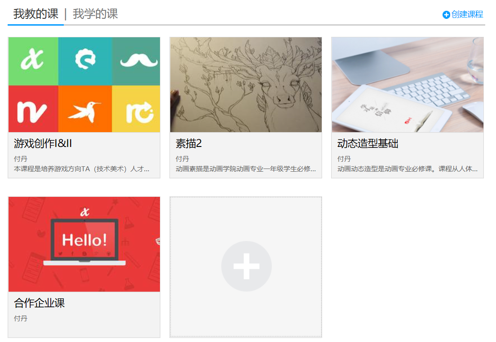
Task: Click the large plus icon to add course
Action: (x=246, y=266)
